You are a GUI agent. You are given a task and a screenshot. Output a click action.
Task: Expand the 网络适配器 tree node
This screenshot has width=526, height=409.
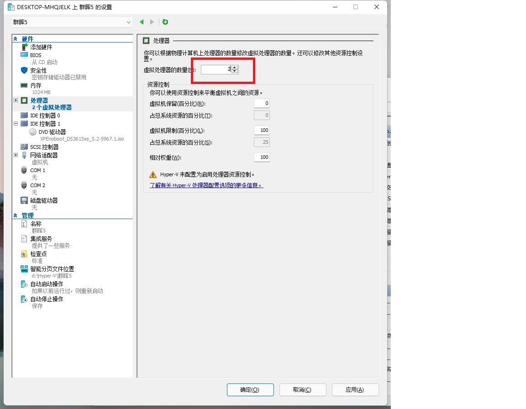coord(15,155)
